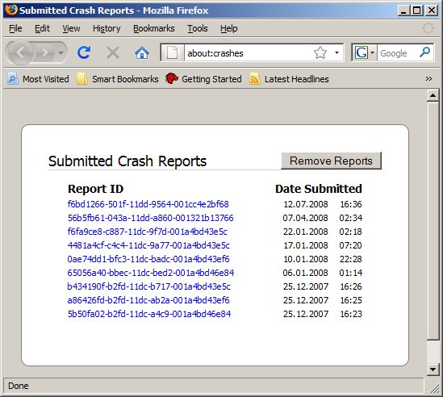Screen dimensions: 443x397
Task: Open the View menu
Action: coord(71,28)
